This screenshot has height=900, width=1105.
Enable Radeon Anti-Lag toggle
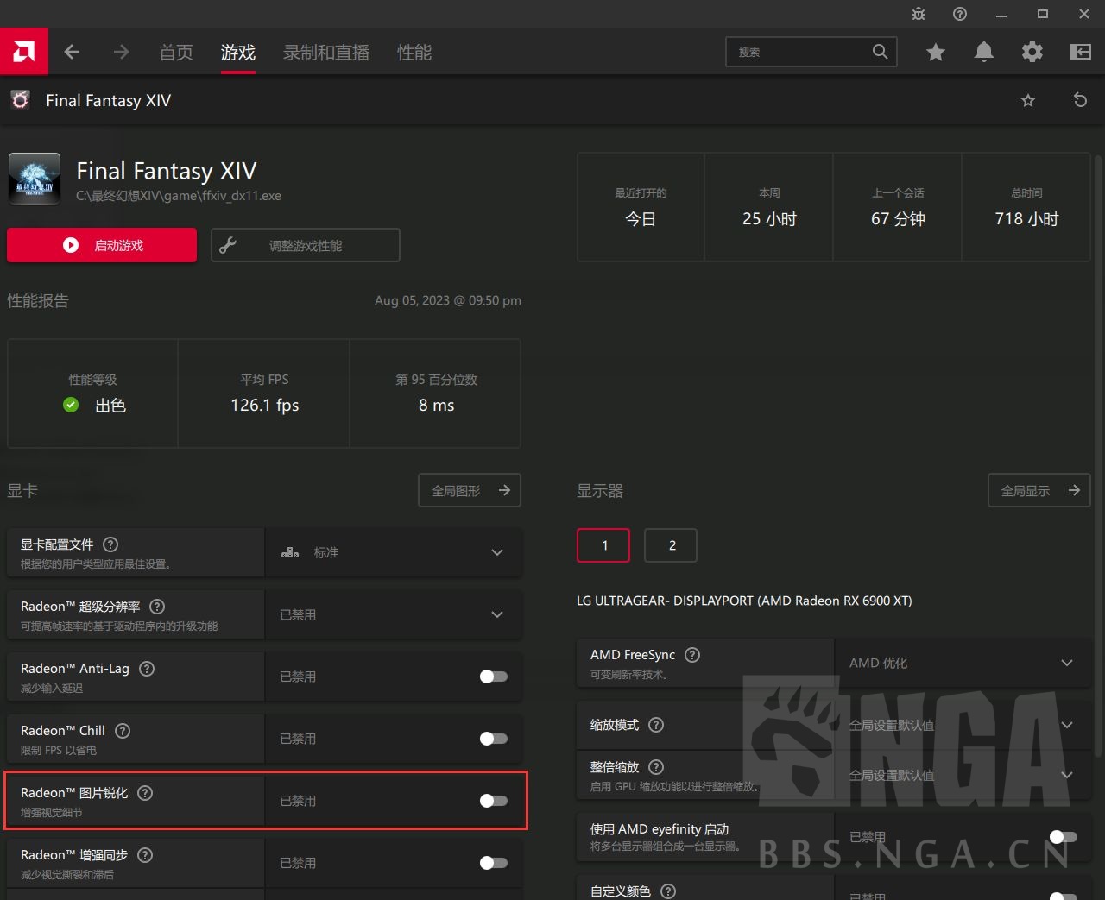click(493, 677)
